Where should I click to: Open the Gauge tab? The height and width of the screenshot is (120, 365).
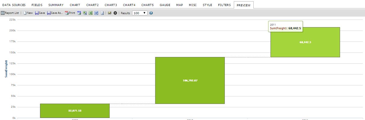(165, 5)
